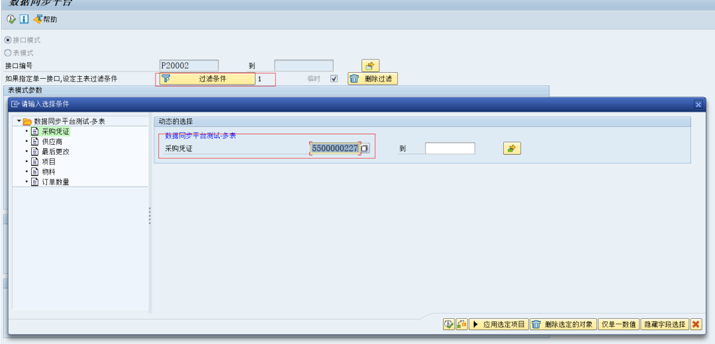This screenshot has width=715, height=344.
Task: Collapse the 数据同步平台测试-多表 tree folder
Action: click(x=19, y=122)
